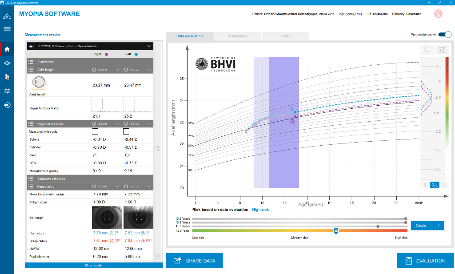This screenshot has height=274, width=455.
Task: Click the logout back-arrow sidebar icon
Action: pyautogui.click(x=7, y=105)
